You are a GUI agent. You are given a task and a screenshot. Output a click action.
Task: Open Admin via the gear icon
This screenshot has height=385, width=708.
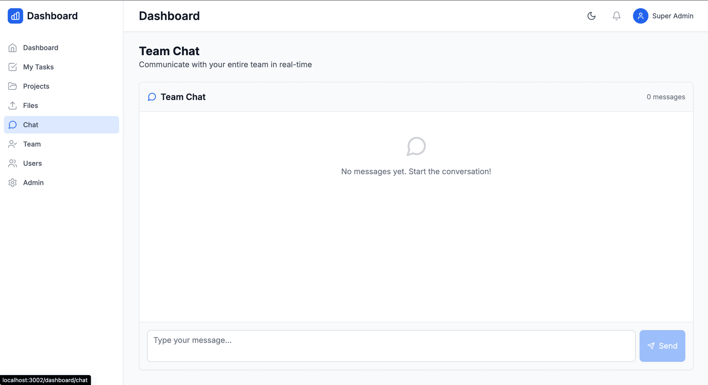tap(13, 182)
